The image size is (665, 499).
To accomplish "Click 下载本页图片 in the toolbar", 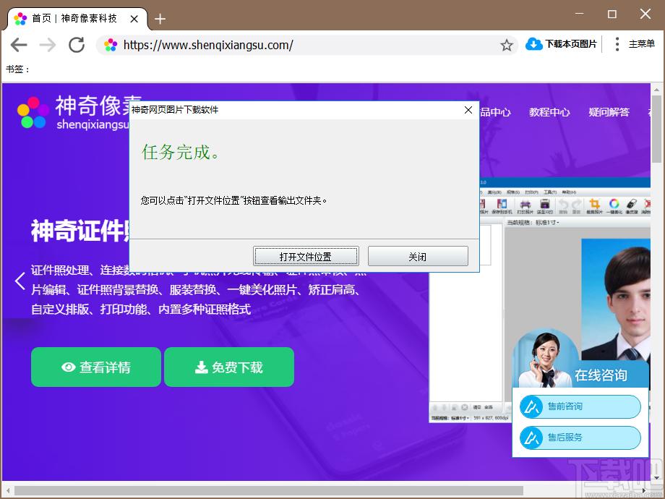I will (x=571, y=44).
